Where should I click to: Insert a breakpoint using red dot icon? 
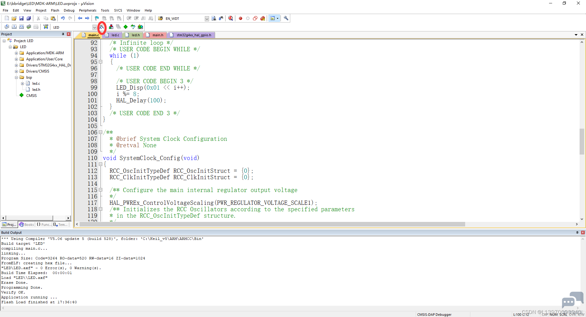[x=241, y=18]
